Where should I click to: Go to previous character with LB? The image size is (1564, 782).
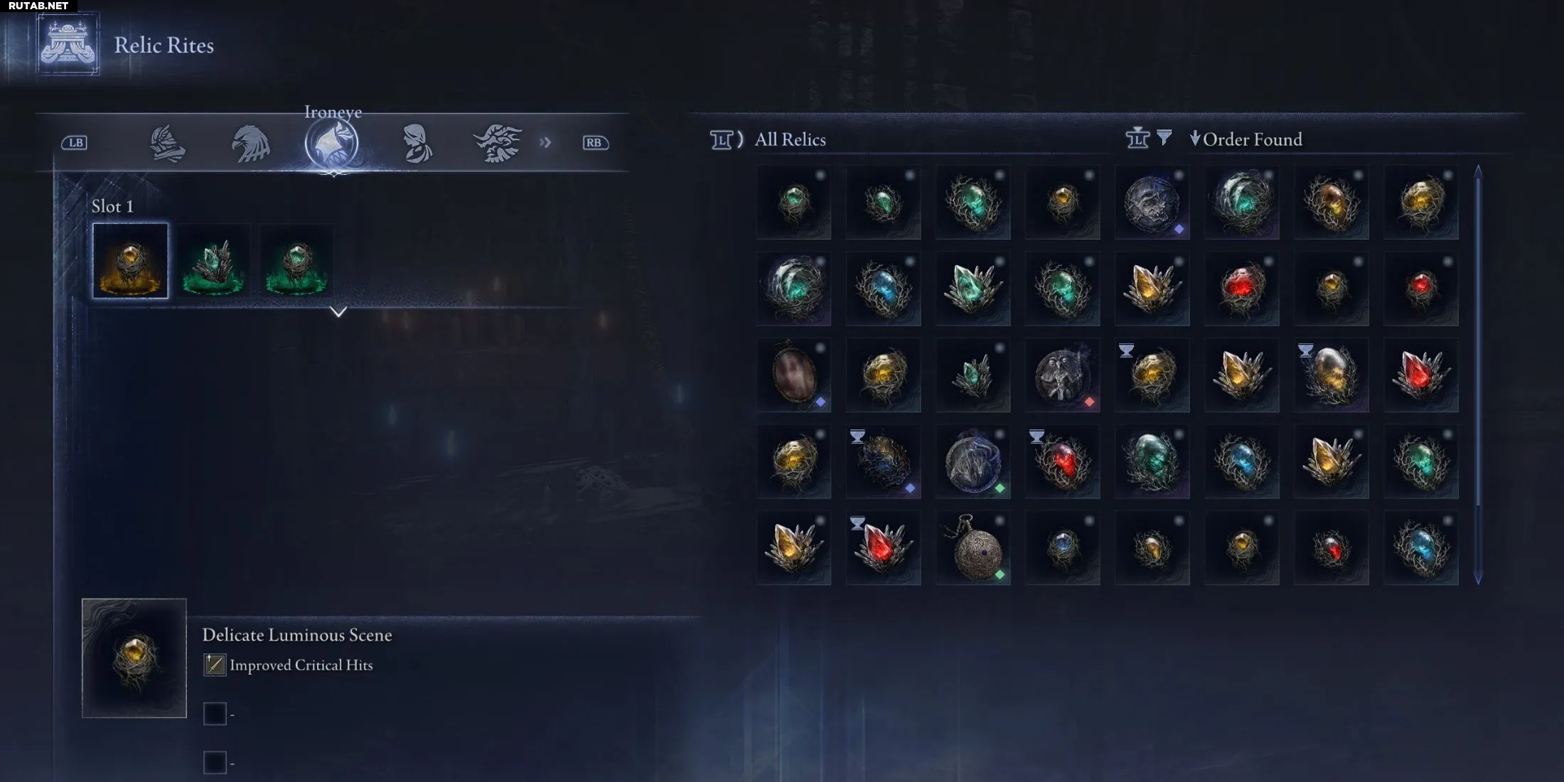tap(75, 143)
